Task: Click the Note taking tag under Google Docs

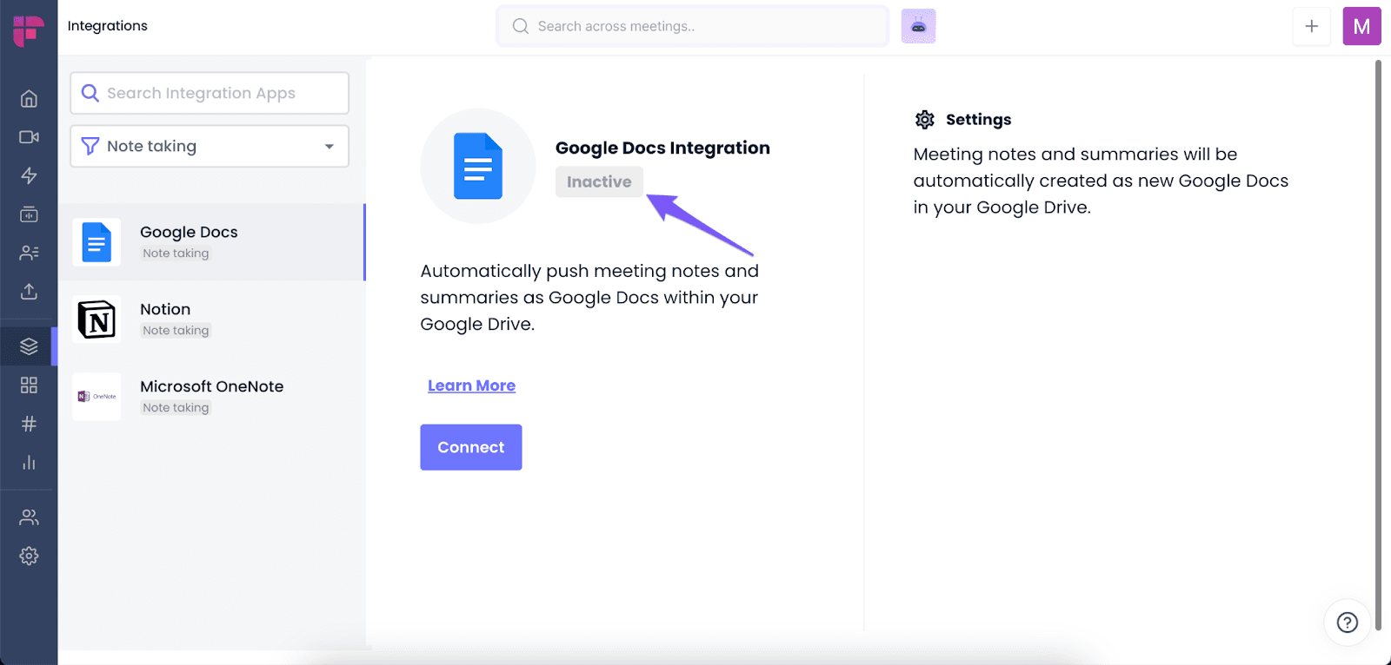Action: 176,253
